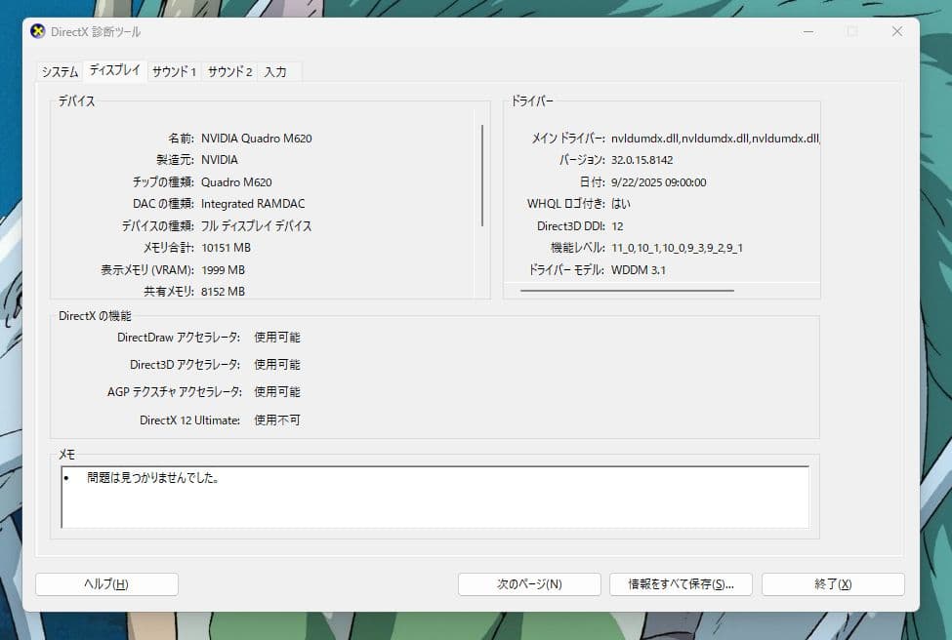
Task: Click the DirectX icon in the title bar
Action: (x=37, y=31)
